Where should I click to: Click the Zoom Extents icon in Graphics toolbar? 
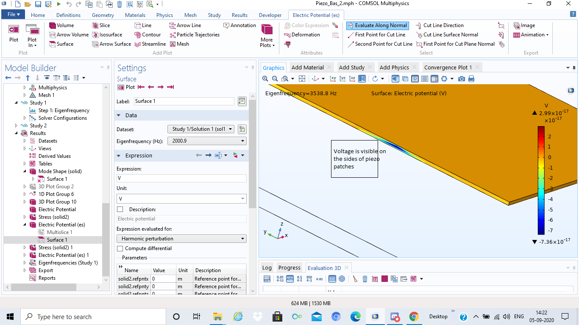click(x=302, y=79)
